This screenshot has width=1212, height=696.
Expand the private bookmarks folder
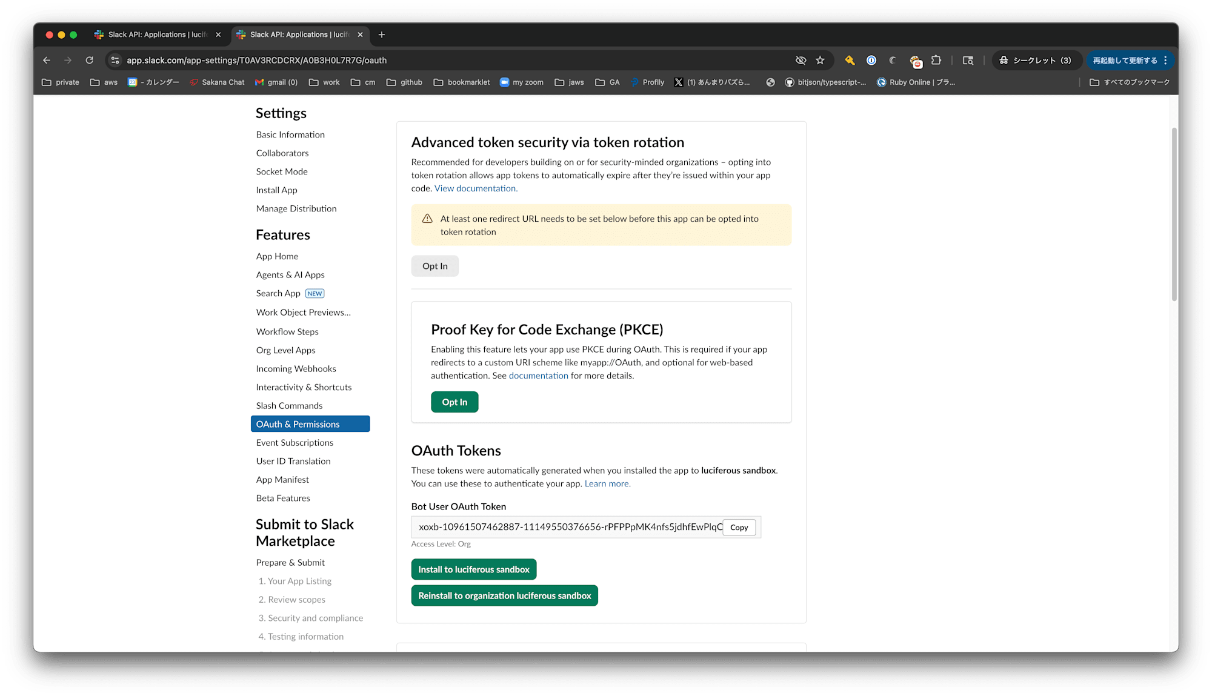pos(61,82)
